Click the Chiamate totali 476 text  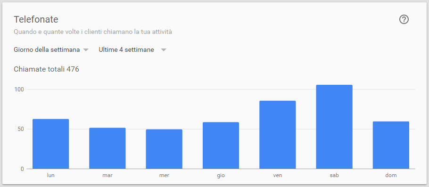pyautogui.click(x=46, y=69)
